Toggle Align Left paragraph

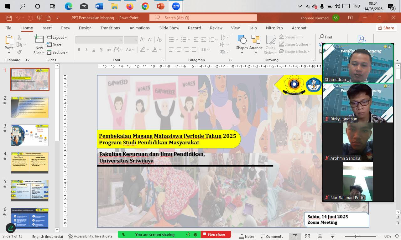171,50
